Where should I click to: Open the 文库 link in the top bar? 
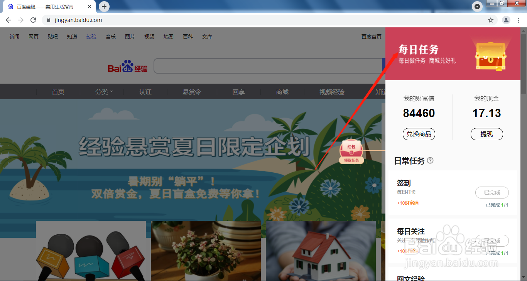[x=207, y=37]
